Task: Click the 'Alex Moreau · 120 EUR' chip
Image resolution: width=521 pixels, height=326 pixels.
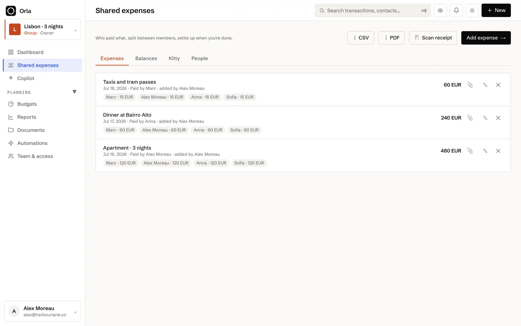Action: pyautogui.click(x=166, y=163)
